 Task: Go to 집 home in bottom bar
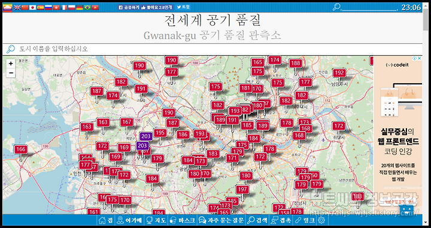(x=106, y=220)
